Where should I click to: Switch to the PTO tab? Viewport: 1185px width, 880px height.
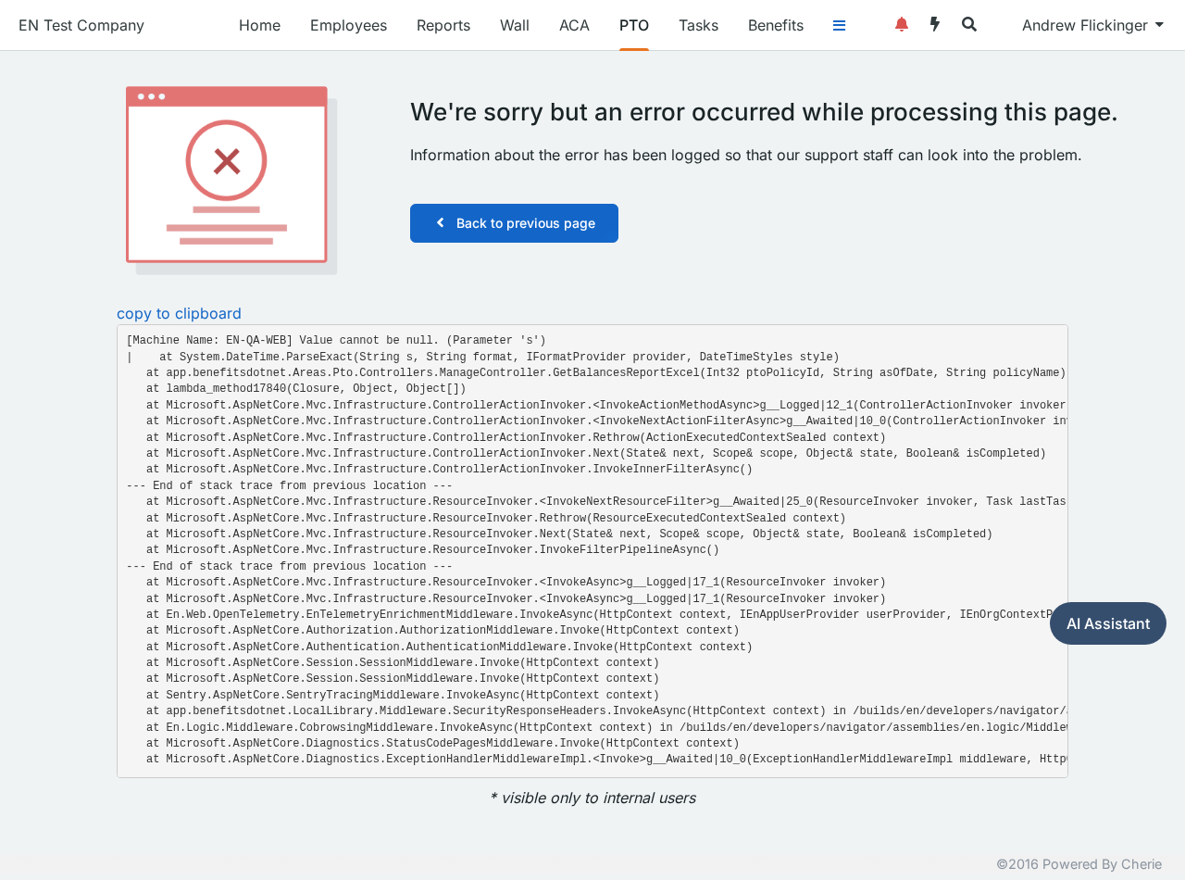pos(634,25)
